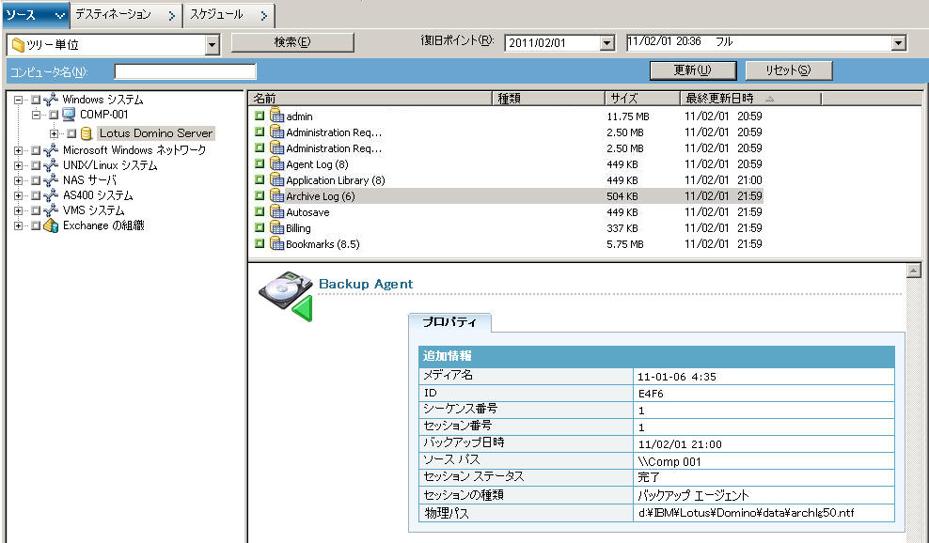Click the admin folder icon in list
Viewport: 929px width, 543px height.
[276, 116]
